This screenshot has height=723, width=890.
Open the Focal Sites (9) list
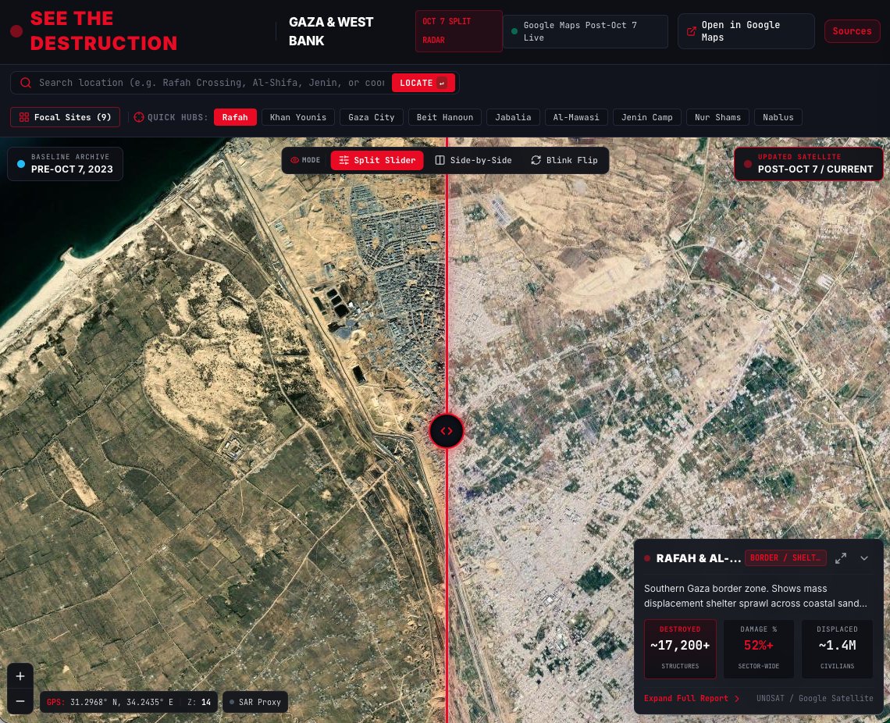coord(66,117)
